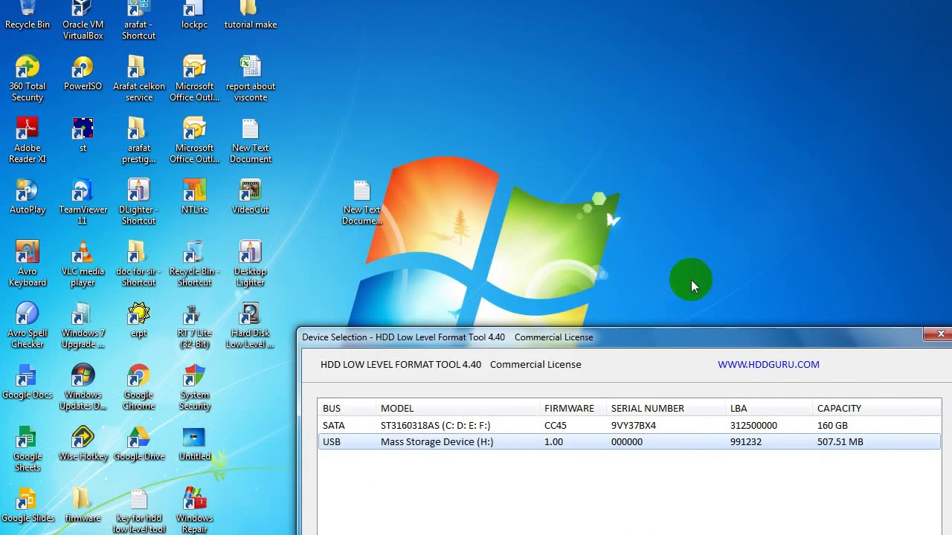Screen dimensions: 952x535
Task: Launch Windows Repair icon
Action: 194,510
